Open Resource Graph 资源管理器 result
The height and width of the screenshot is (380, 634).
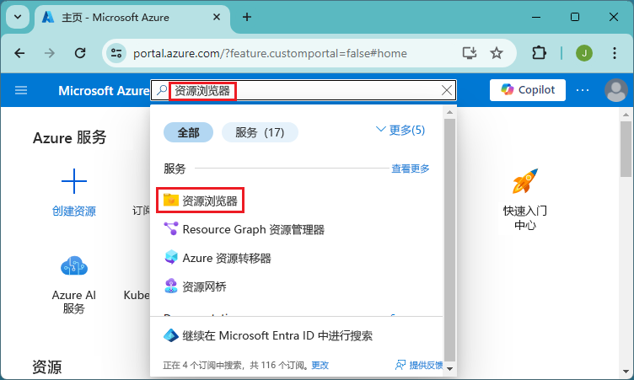click(244, 229)
